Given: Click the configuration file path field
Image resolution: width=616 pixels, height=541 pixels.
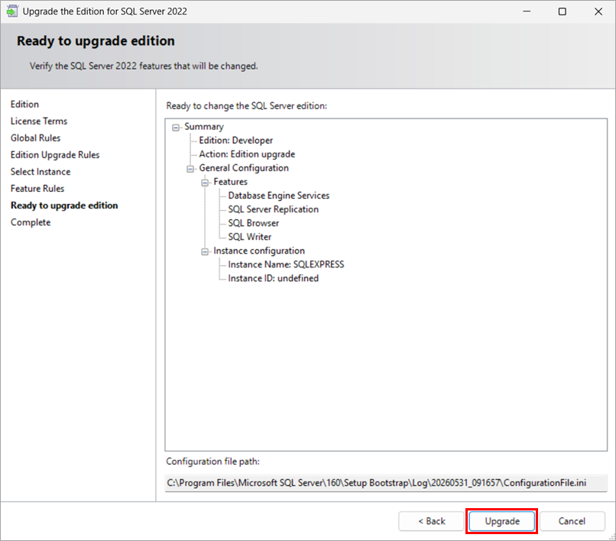Looking at the screenshot, I should [386, 483].
